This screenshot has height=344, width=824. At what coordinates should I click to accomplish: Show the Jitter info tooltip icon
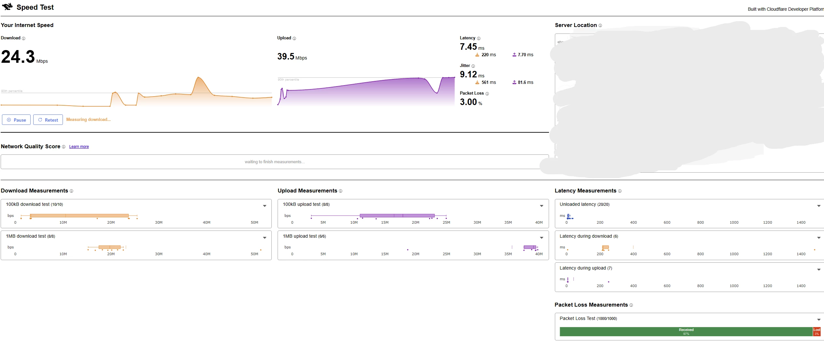[x=473, y=66]
